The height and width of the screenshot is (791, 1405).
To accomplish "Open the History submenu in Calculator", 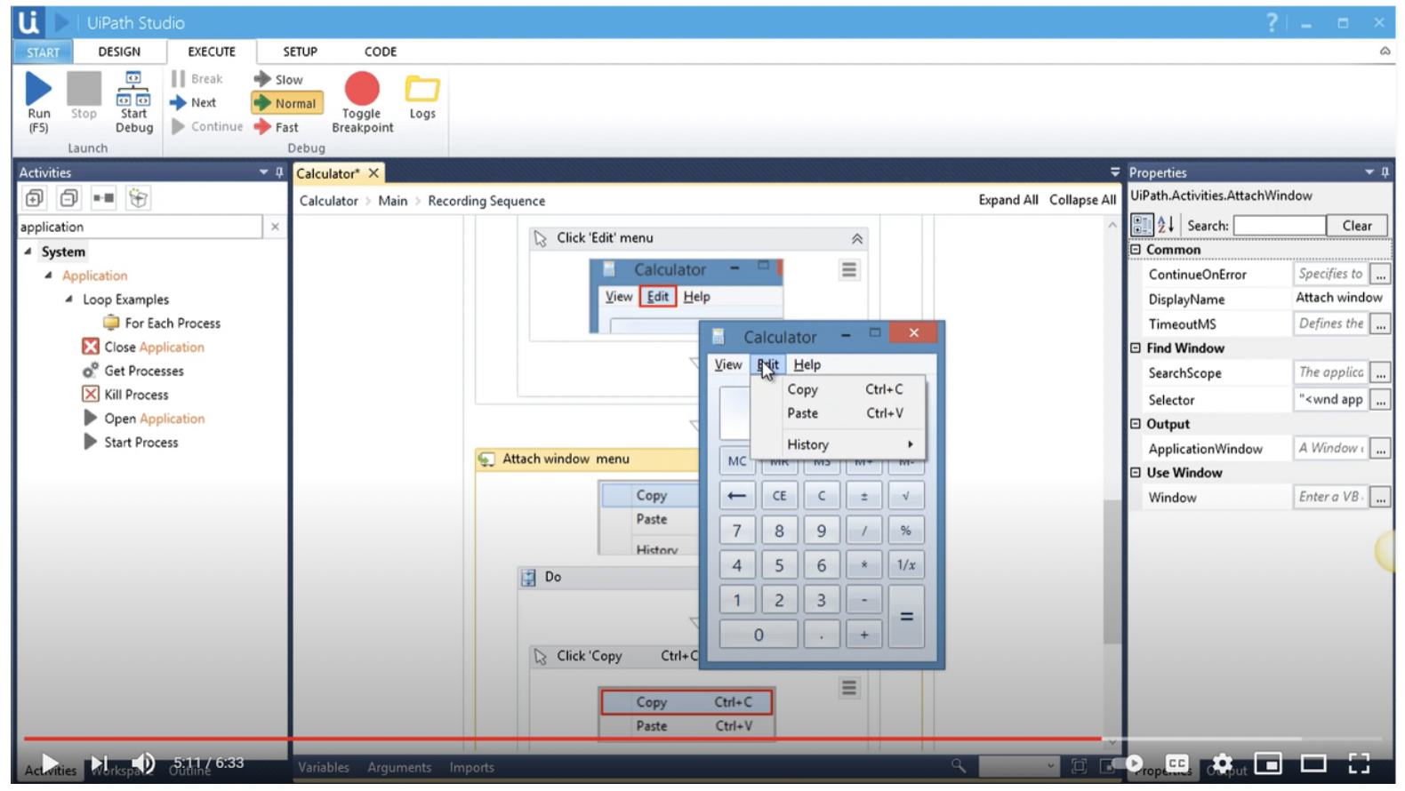I will [839, 444].
